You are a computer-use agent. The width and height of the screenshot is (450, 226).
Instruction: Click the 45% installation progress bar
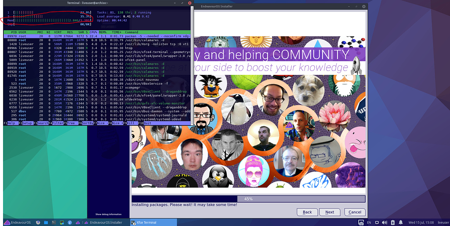click(x=248, y=199)
